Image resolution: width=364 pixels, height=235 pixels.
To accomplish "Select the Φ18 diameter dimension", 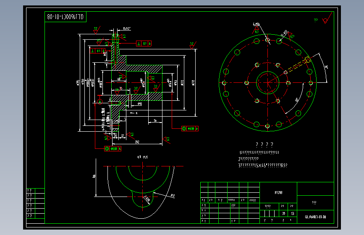I will coord(139,104).
